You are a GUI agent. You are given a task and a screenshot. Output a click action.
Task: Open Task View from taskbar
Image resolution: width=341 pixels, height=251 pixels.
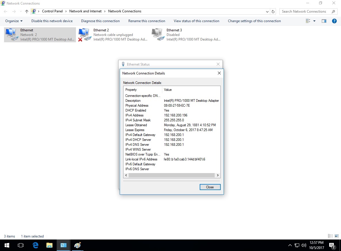coord(21,245)
